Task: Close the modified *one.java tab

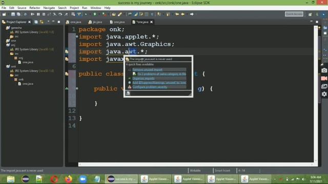Action: click(152, 22)
